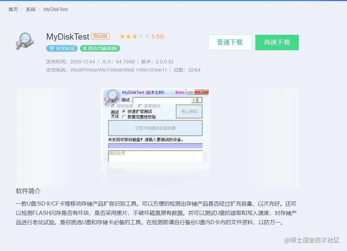Select the 数据完整性校验 radio button
The width and height of the screenshot is (347, 251).
pyautogui.click(x=124, y=117)
